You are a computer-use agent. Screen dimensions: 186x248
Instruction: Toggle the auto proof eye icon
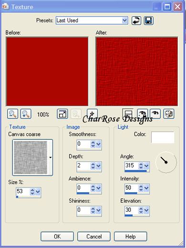143,114
